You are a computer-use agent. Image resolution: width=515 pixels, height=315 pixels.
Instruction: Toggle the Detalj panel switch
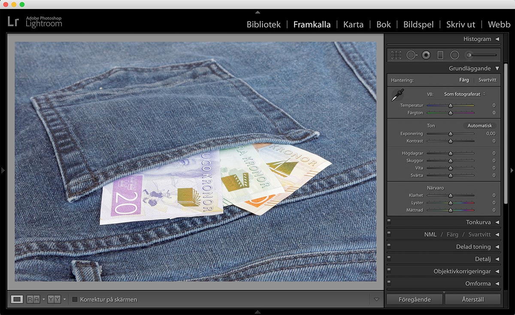click(389, 259)
